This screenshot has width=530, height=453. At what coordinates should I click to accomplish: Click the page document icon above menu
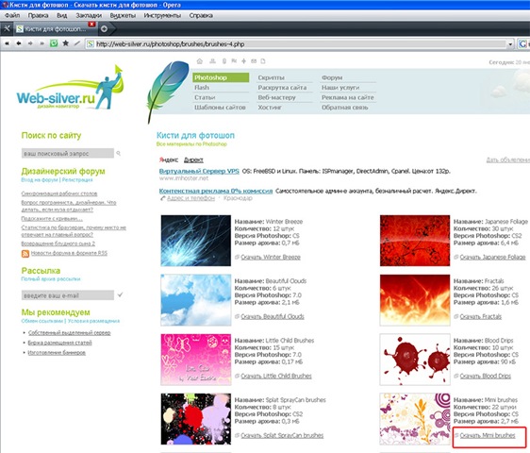(263, 61)
